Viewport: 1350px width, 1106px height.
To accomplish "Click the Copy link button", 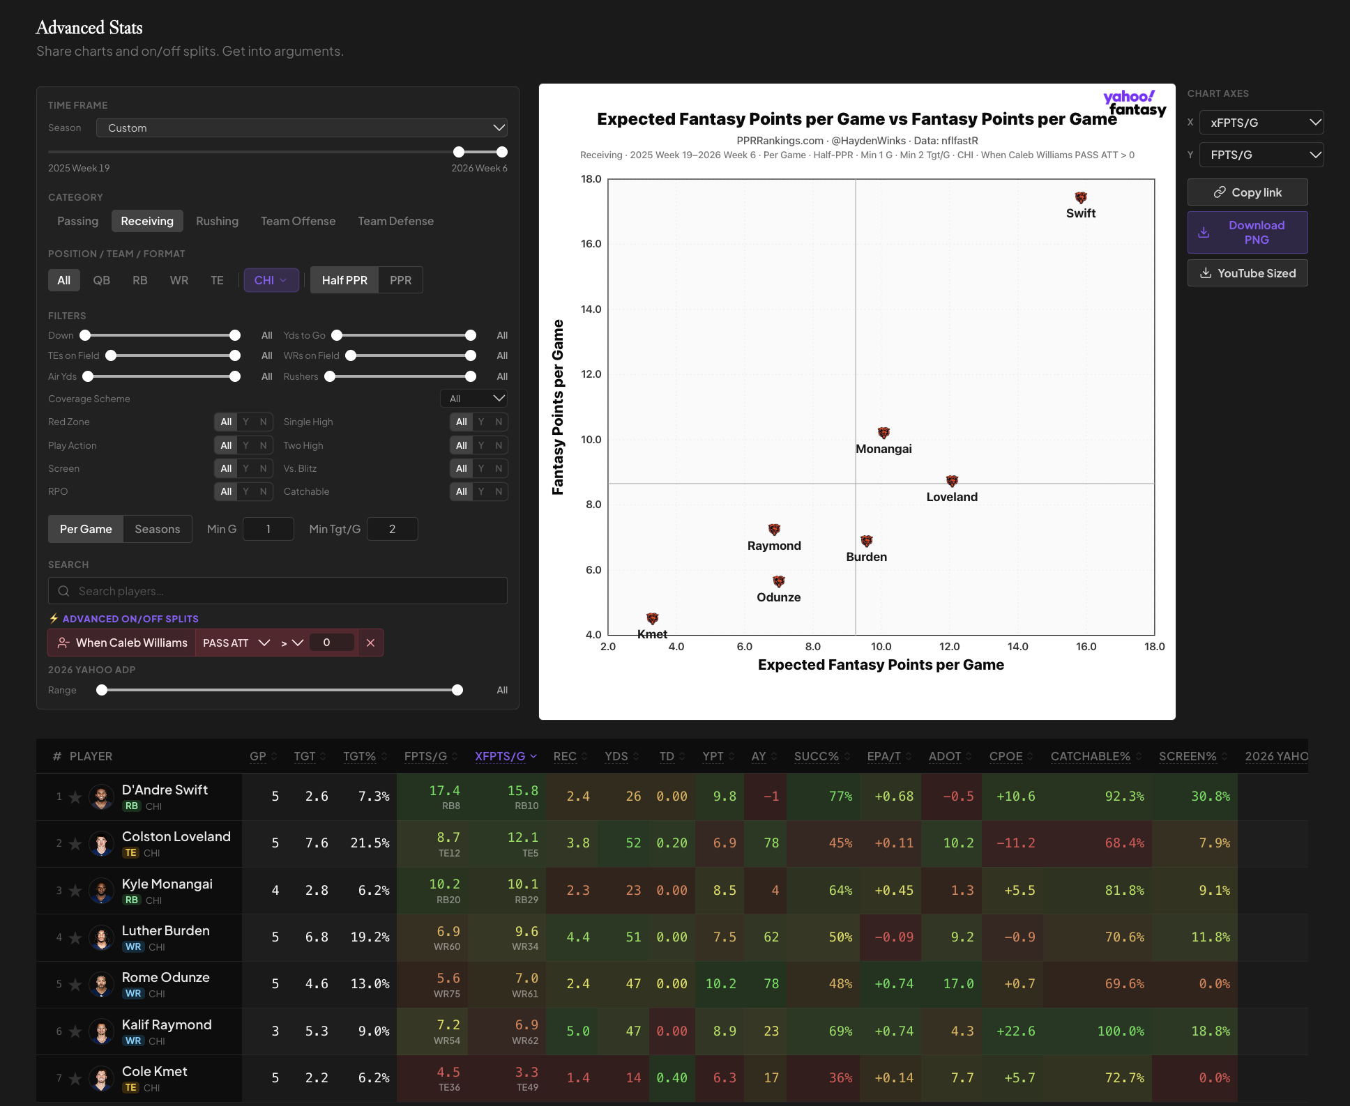I will point(1247,192).
